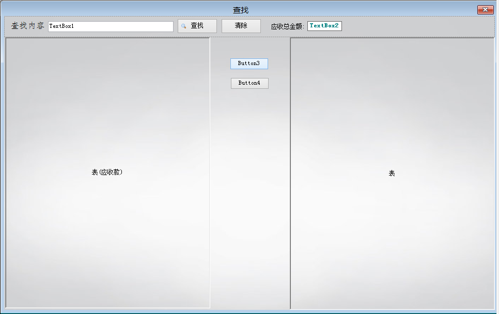Screen dimensions: 499x314
Task: Focus the TextBox1 search input field
Action: coord(111,26)
